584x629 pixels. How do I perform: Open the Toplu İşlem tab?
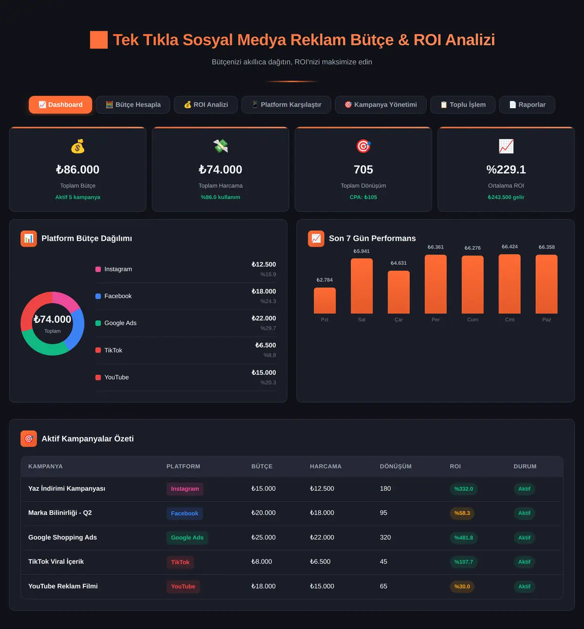[463, 105]
